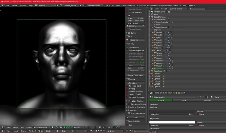The width and height of the screenshot is (226, 133).
Task: Switch to the Wire material tab
Action: click(184, 100)
